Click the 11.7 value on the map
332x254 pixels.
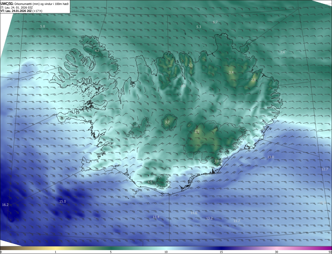click(237, 221)
